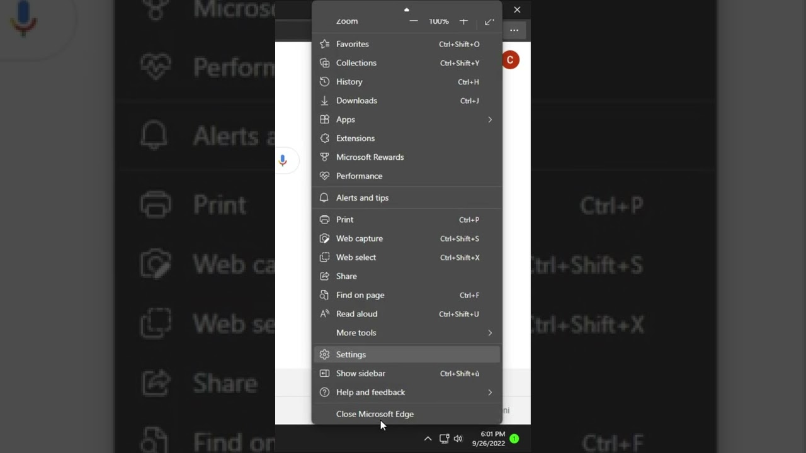Choose Microsoft Rewards from menu
The image size is (806, 453).
(407, 157)
